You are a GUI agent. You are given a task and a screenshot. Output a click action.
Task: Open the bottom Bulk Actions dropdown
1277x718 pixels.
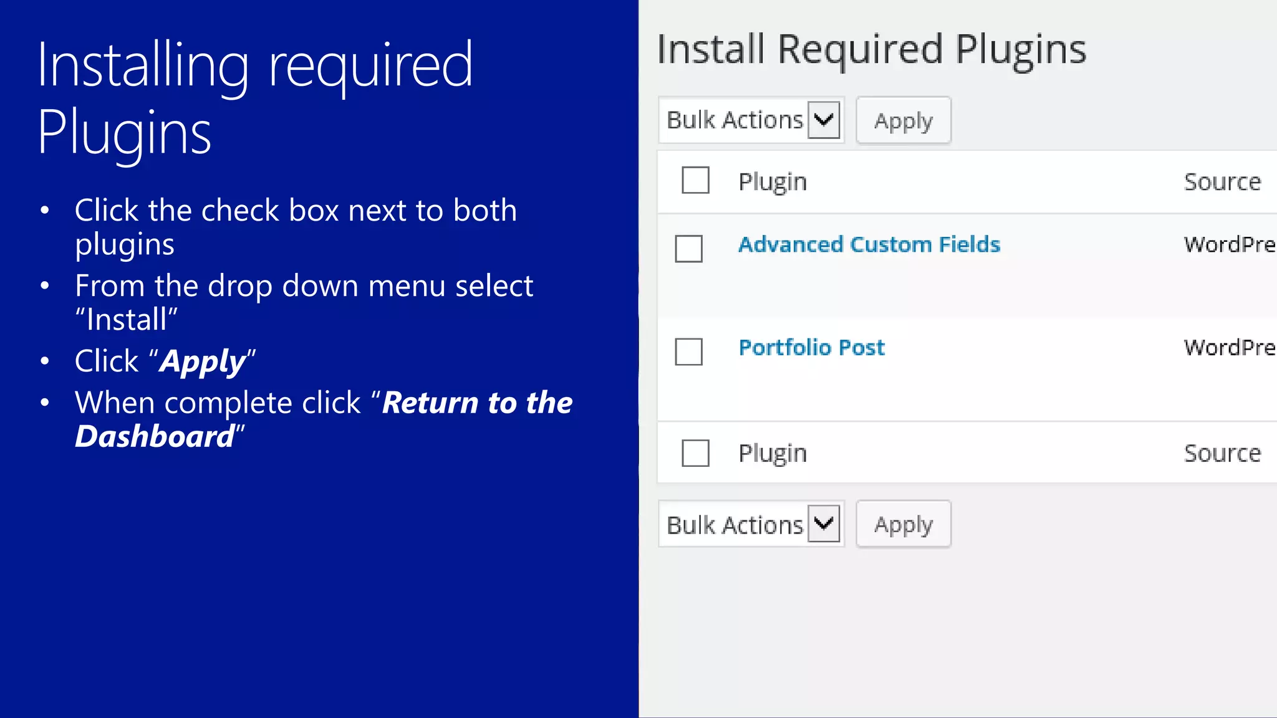(736, 525)
